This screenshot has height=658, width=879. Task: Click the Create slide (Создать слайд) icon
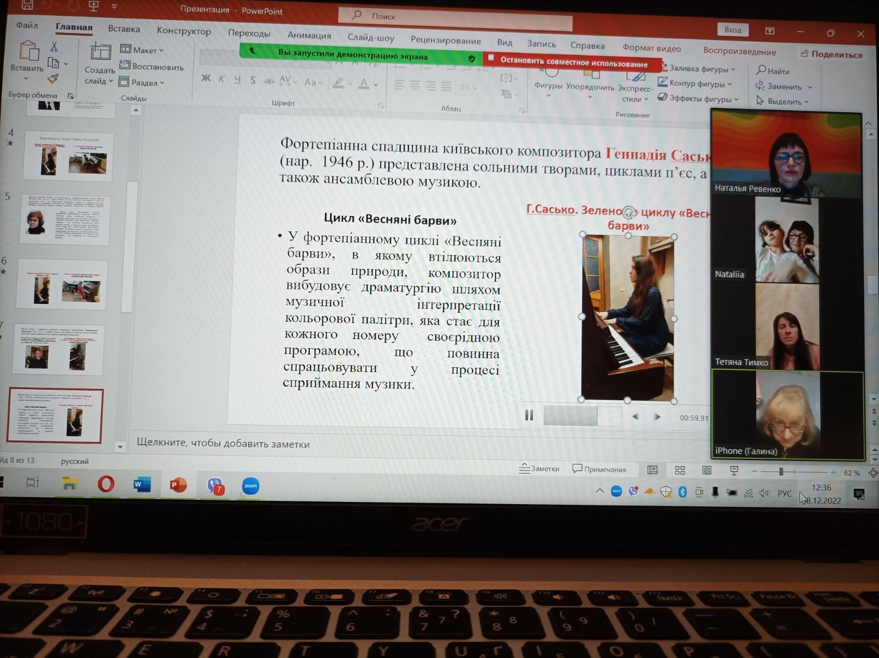click(x=100, y=53)
